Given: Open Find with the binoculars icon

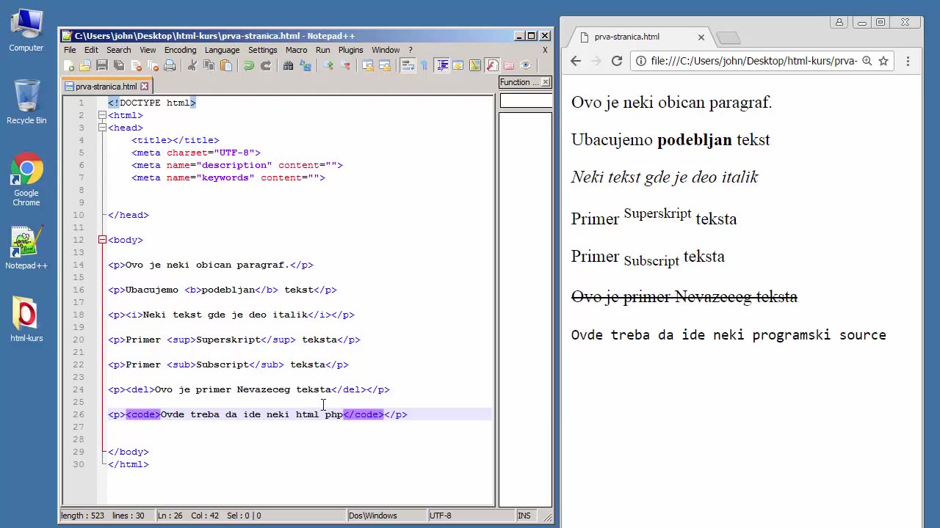Looking at the screenshot, I should click(288, 65).
